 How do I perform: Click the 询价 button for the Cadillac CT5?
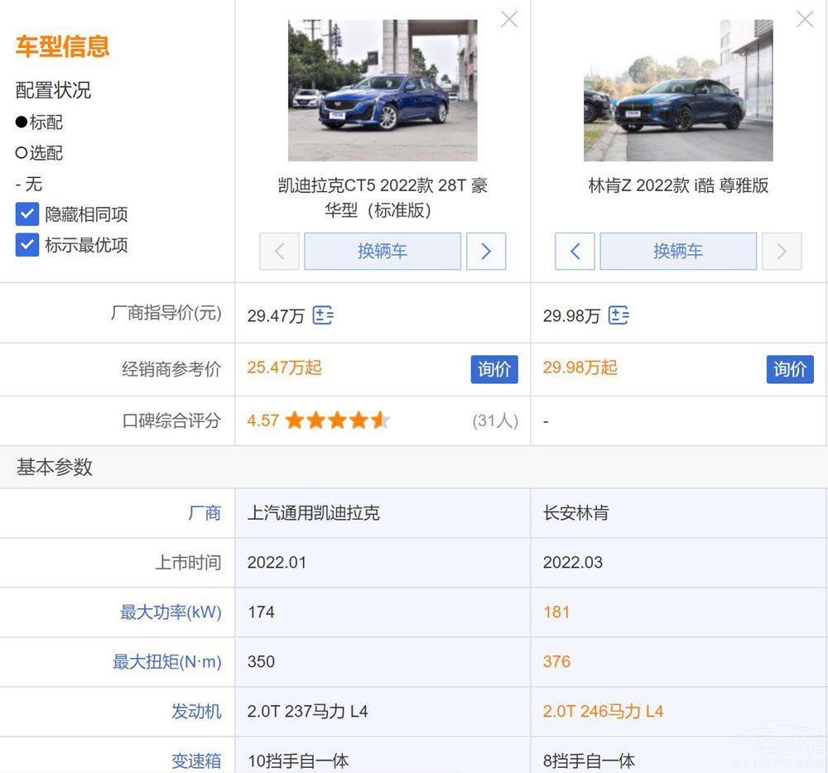point(494,370)
